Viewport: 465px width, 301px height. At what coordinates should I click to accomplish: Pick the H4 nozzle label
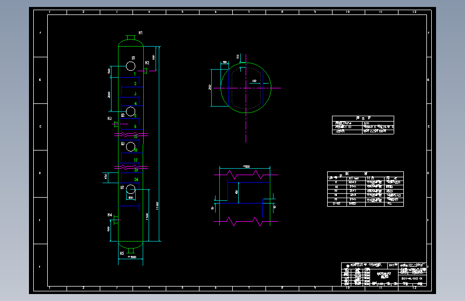tap(110, 215)
